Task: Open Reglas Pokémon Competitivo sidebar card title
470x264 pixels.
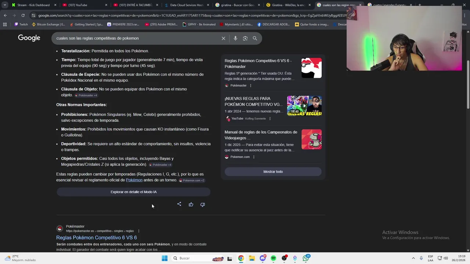Action: point(258,63)
